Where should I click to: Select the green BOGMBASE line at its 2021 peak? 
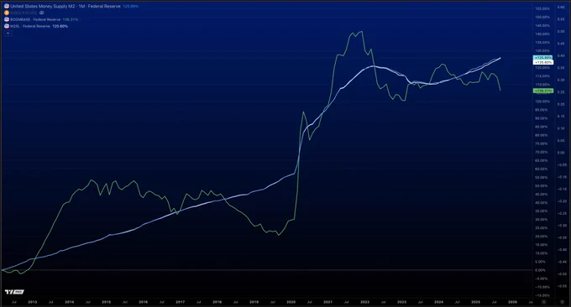pyautogui.click(x=361, y=32)
